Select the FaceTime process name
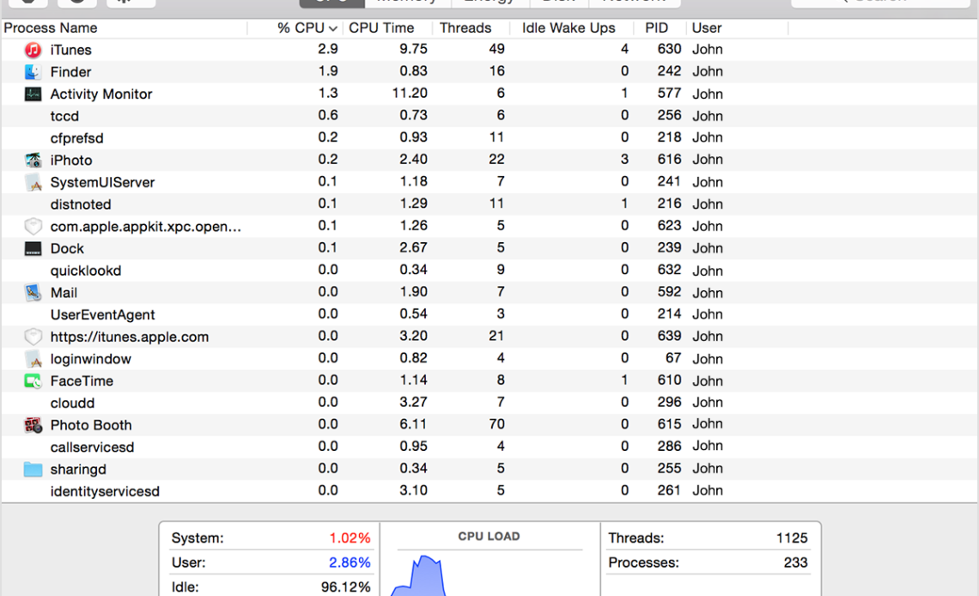 [82, 380]
